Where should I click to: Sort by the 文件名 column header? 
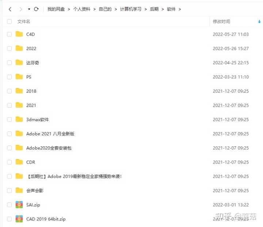pyautogui.click(x=24, y=22)
